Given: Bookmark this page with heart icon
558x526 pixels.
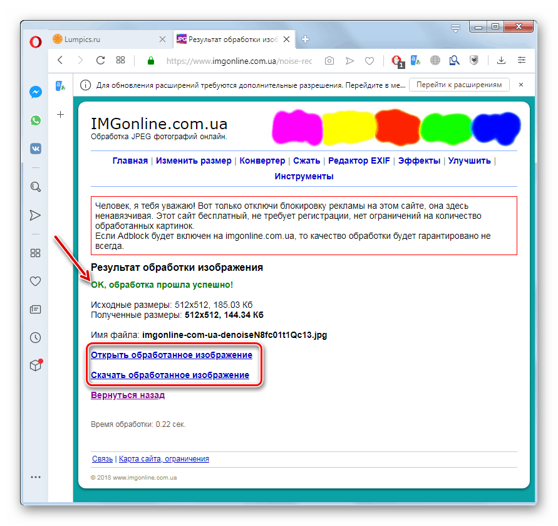Looking at the screenshot, I should 369,61.
